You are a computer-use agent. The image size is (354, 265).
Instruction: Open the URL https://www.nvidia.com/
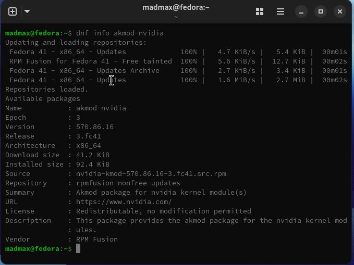point(124,201)
